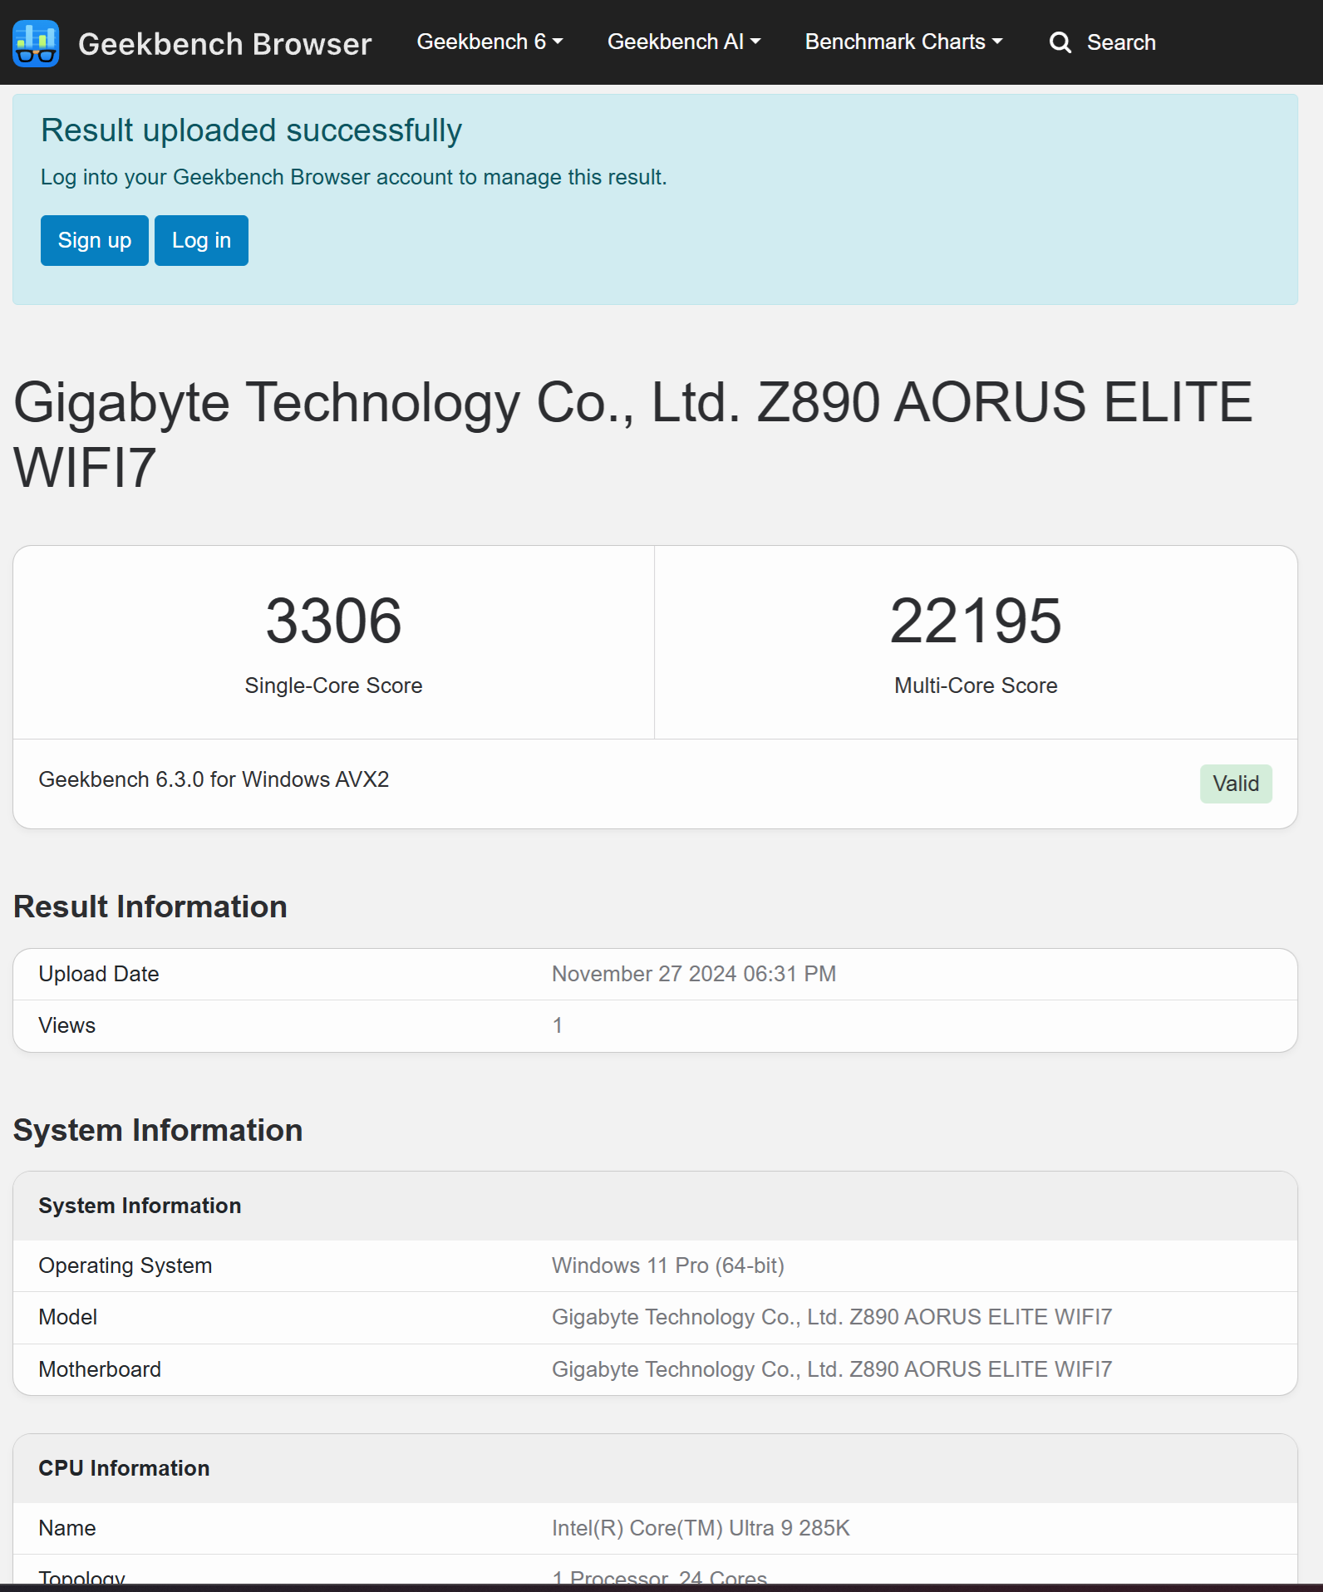The image size is (1323, 1592).
Task: Click the magnifying glass search icon
Action: (1060, 42)
